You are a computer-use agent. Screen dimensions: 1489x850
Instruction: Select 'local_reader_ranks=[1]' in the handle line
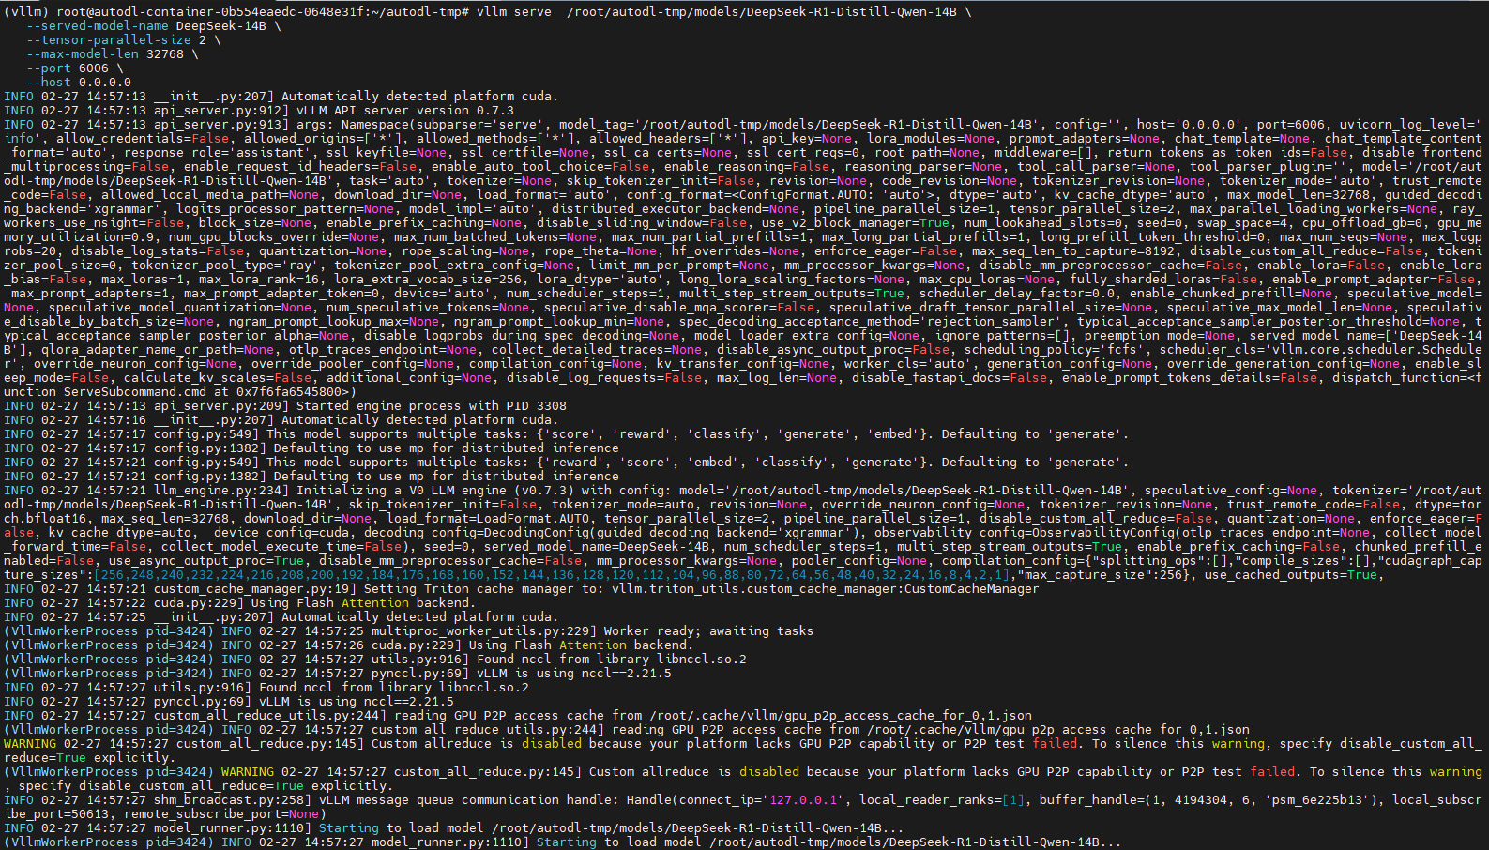941,800
